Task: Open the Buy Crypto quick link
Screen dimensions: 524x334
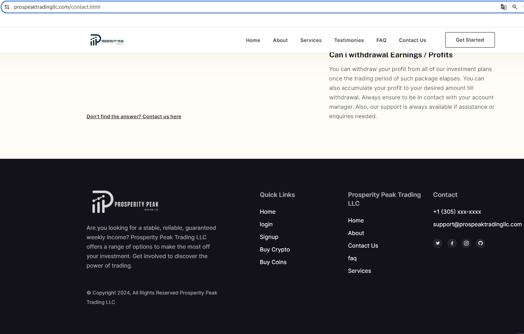Action: [275, 249]
